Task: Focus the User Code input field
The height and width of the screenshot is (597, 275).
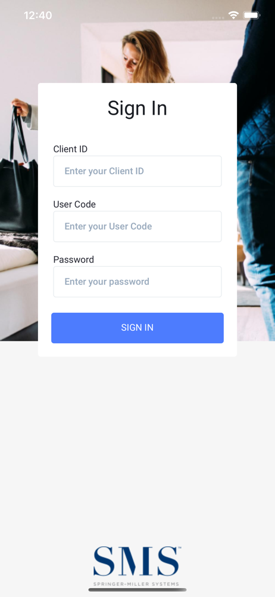Action: 137,226
